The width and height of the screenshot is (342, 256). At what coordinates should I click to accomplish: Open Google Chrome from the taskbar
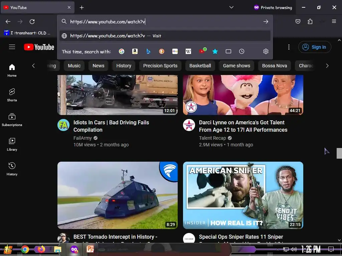[25, 249]
